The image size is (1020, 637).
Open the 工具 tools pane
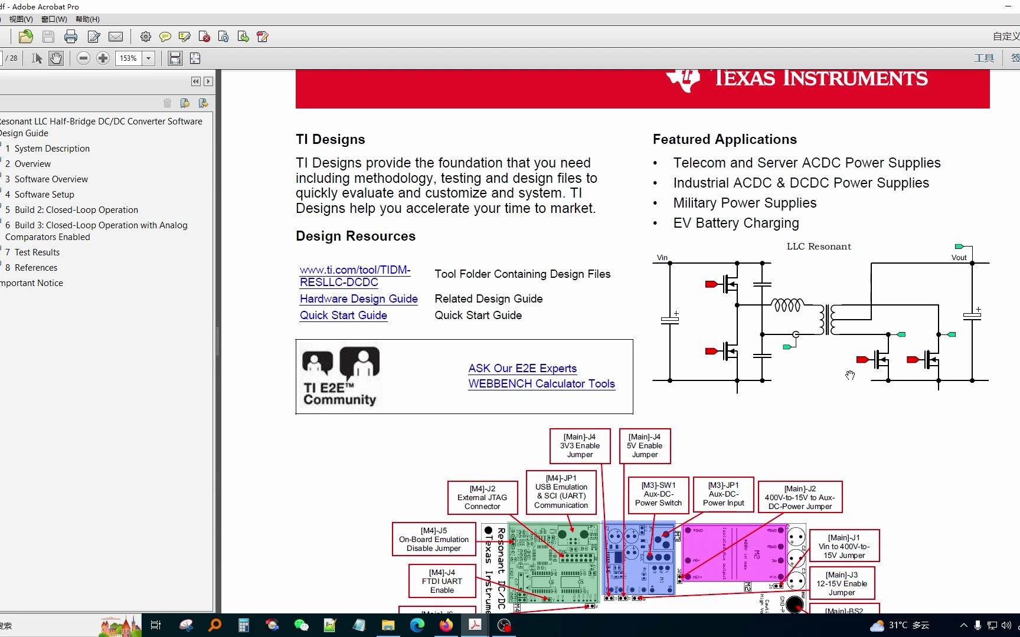pyautogui.click(x=983, y=58)
